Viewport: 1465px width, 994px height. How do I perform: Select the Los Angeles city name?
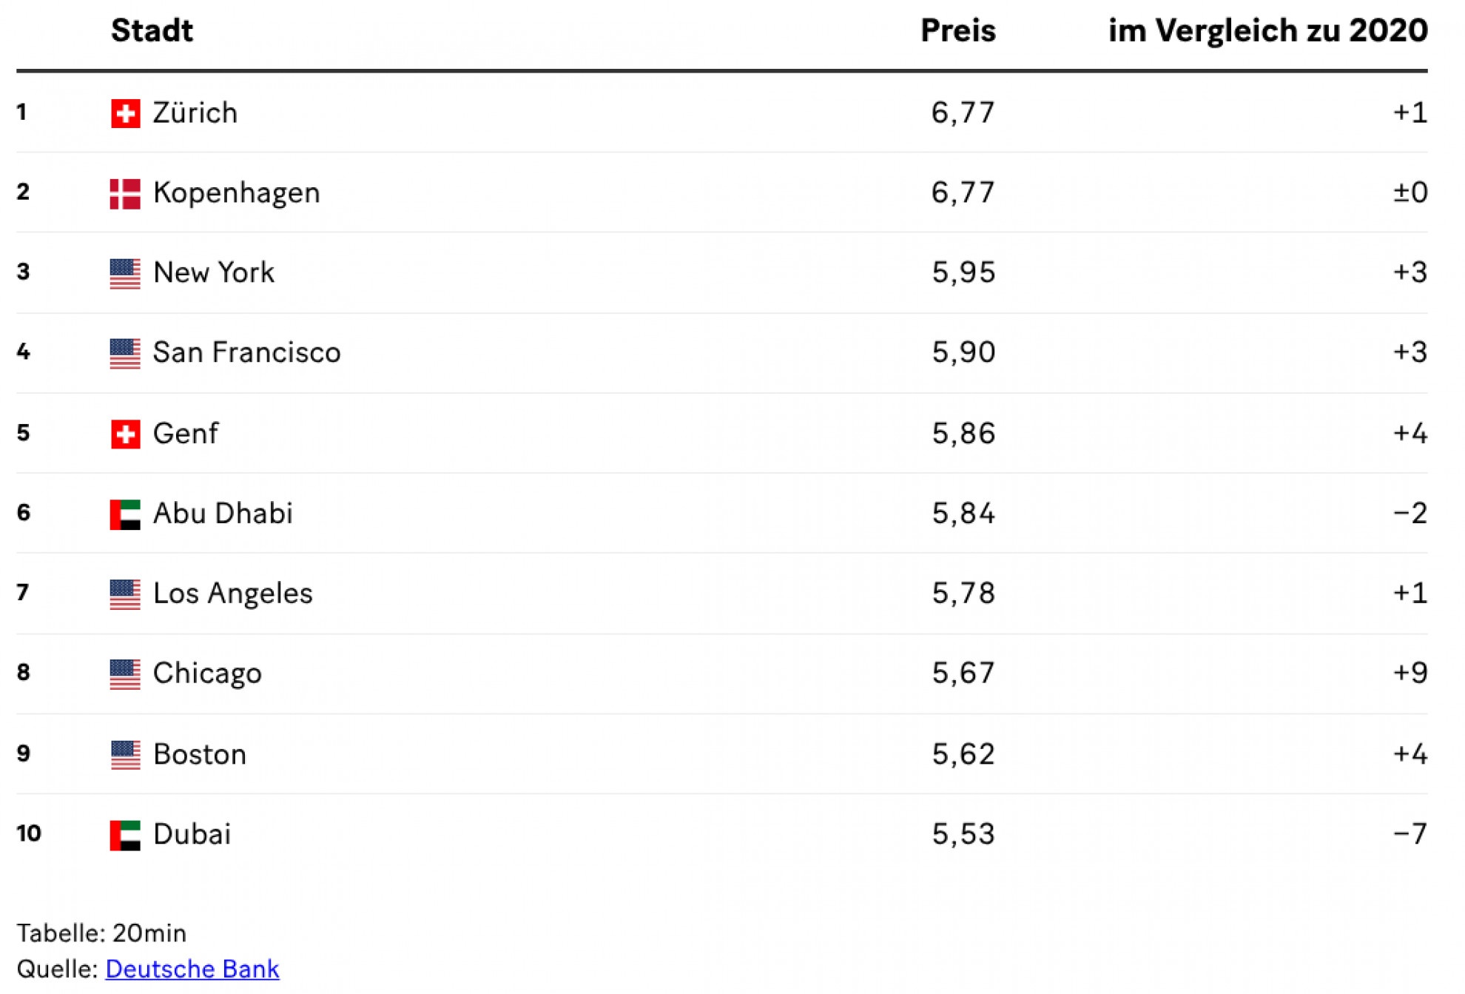pyautogui.click(x=232, y=594)
